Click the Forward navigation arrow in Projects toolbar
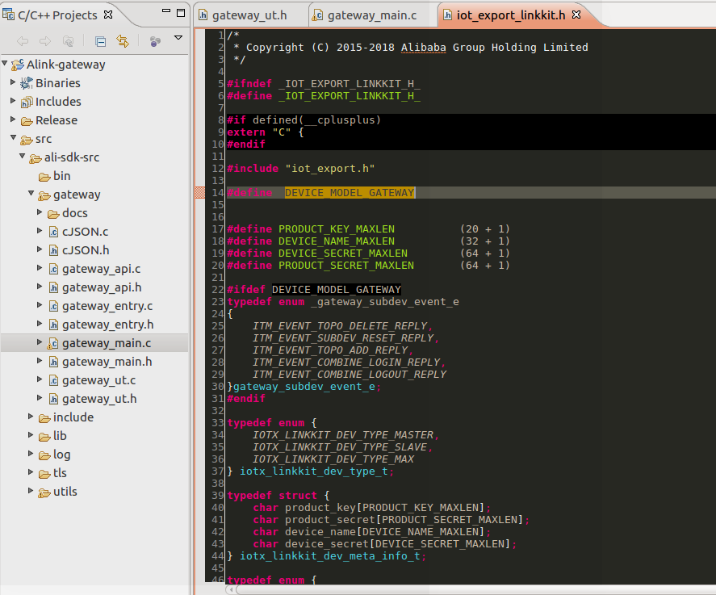Viewport: 716px width, 595px height. pyautogui.click(x=44, y=41)
